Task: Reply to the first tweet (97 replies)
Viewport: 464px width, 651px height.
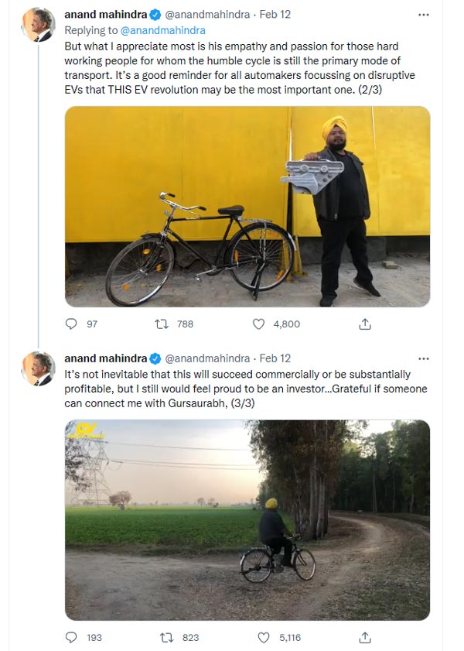Action: click(x=72, y=324)
